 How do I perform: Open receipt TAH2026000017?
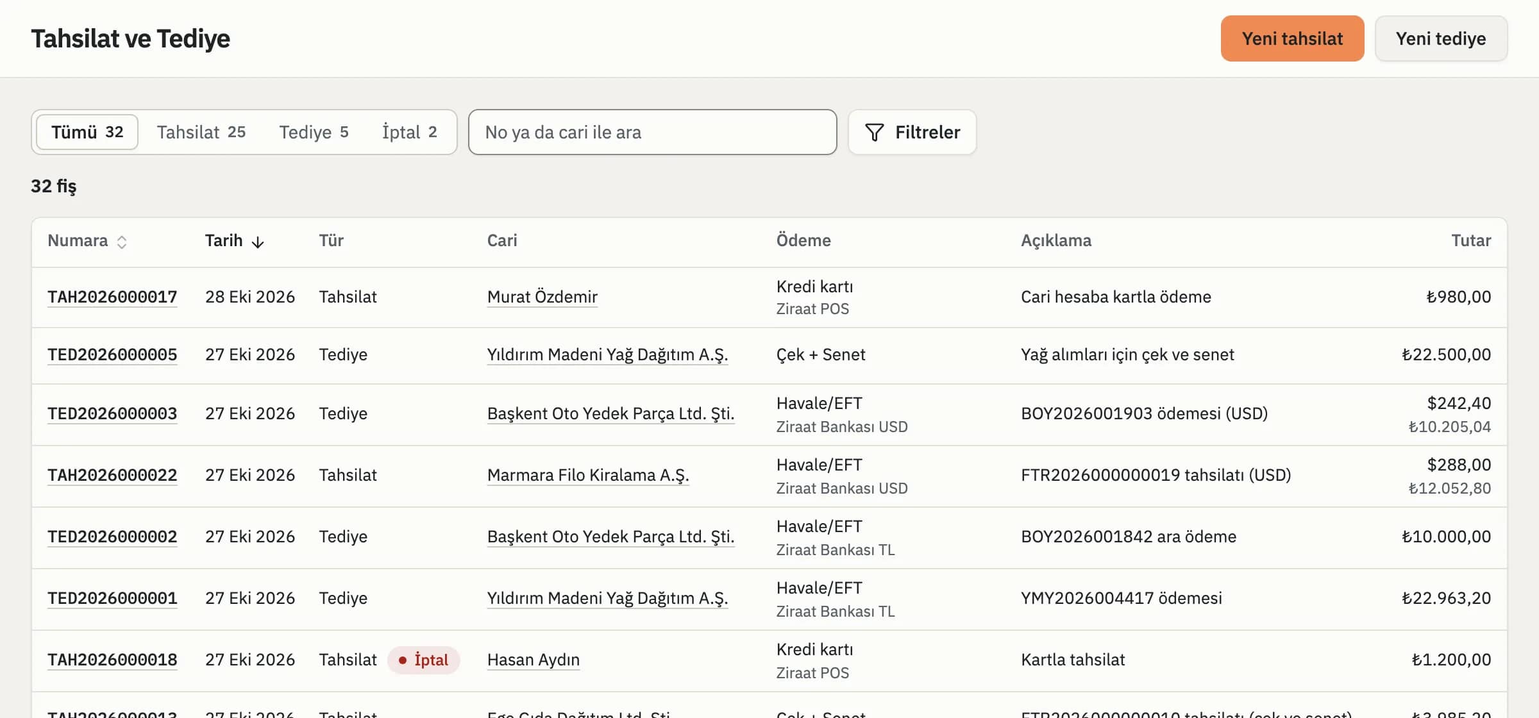(x=112, y=297)
